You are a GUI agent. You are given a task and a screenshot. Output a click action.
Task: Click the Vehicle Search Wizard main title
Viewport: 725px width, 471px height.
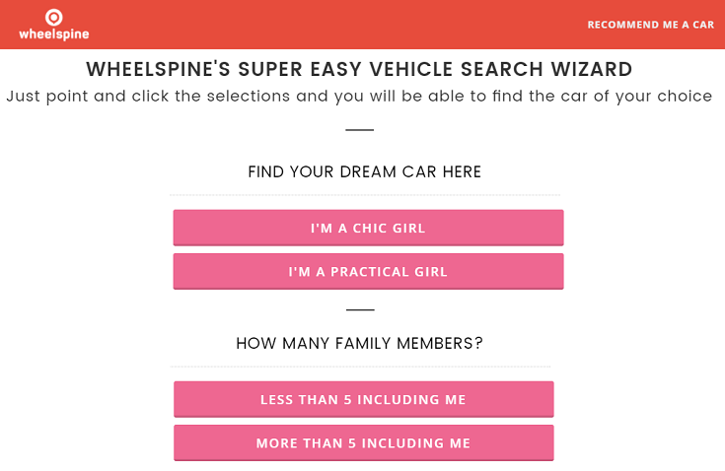tap(359, 70)
